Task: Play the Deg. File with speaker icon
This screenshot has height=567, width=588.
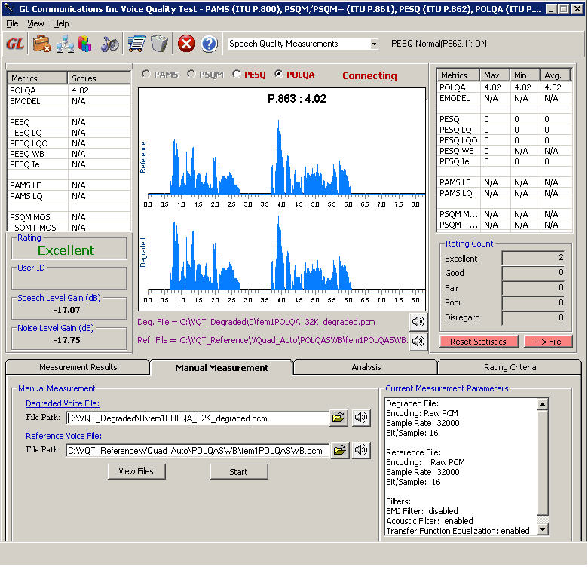Action: click(418, 322)
